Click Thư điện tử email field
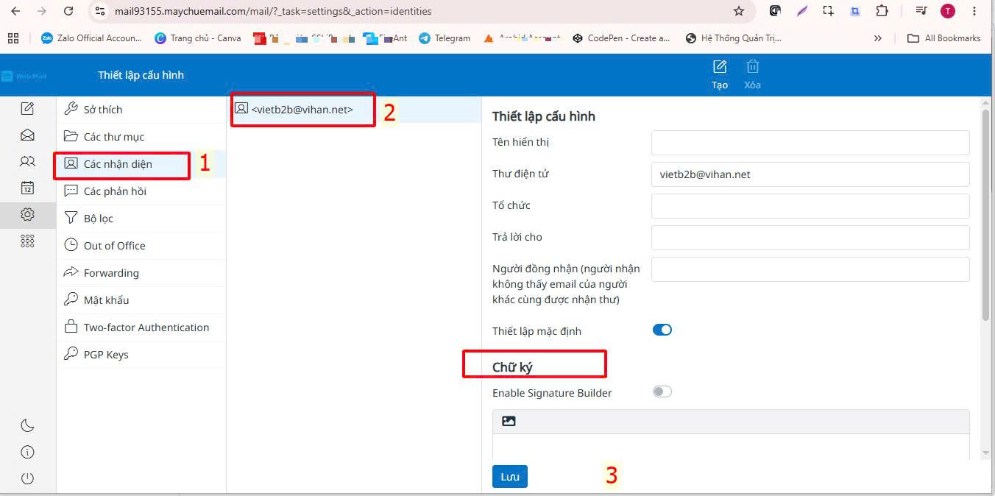The height and width of the screenshot is (496, 995). pos(810,174)
